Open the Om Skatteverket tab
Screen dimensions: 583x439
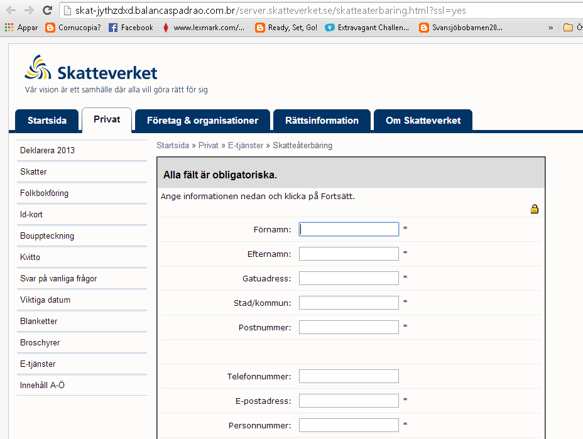pos(423,121)
